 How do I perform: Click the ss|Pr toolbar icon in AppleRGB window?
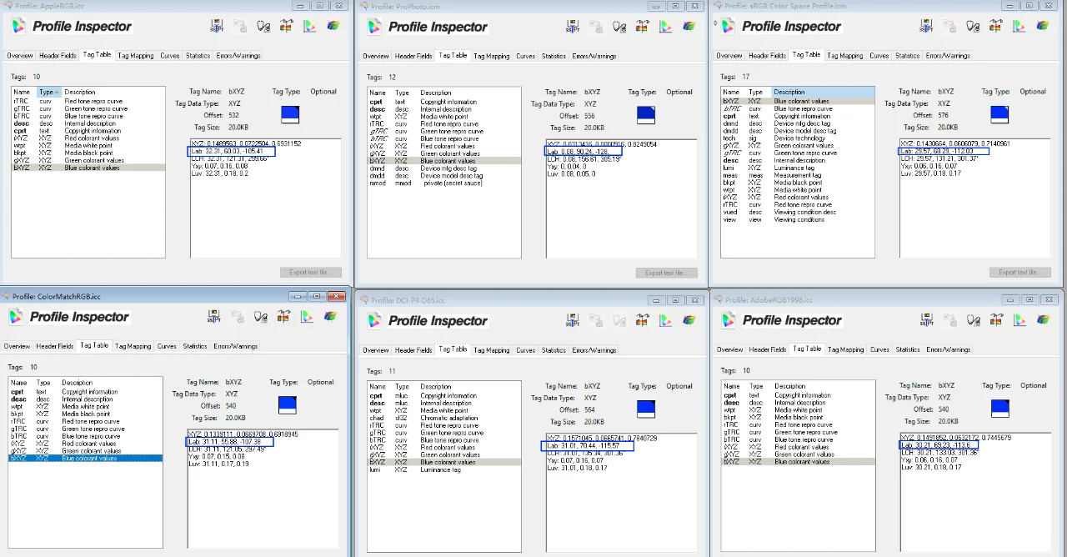tap(217, 26)
